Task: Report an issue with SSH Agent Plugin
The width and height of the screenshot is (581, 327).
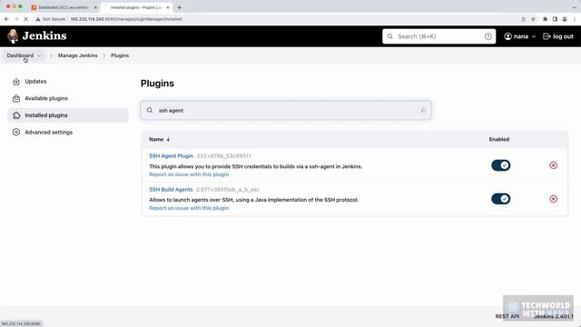Action: point(189,174)
